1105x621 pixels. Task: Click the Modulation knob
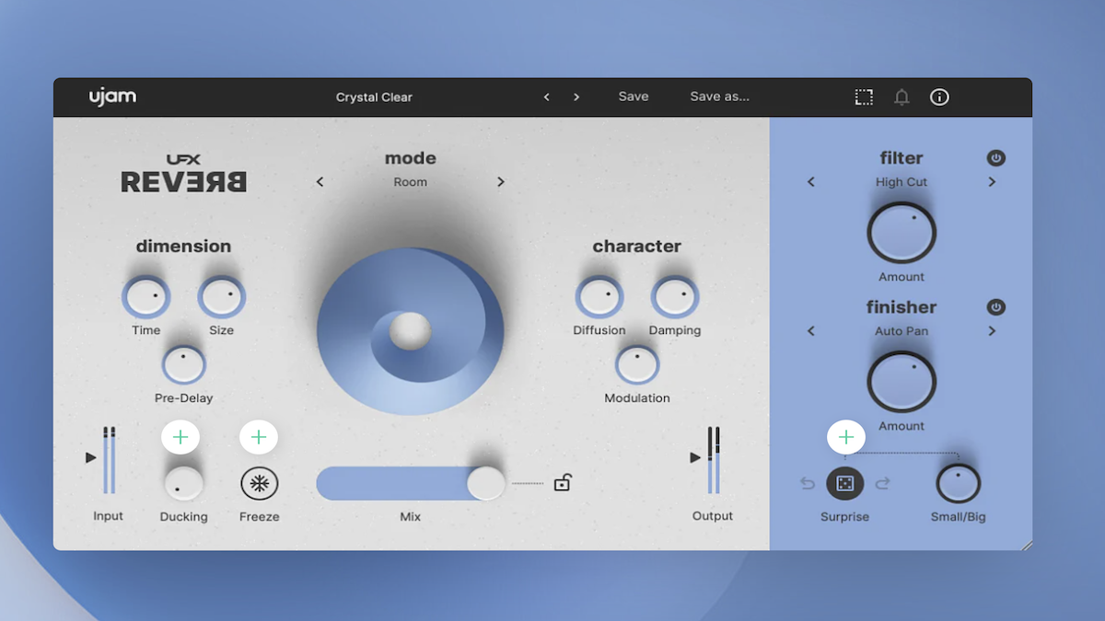(637, 364)
